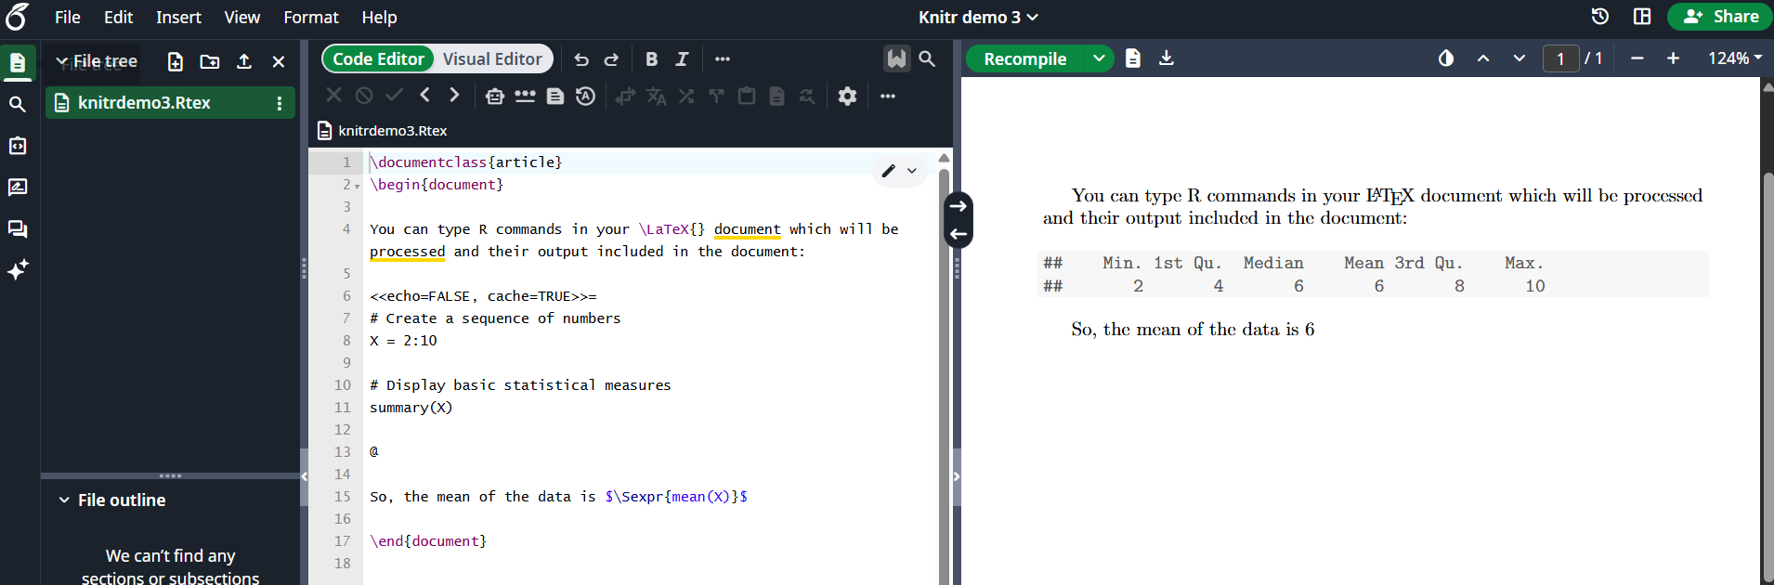
Task: Change the editor layout
Action: pyautogui.click(x=1642, y=17)
